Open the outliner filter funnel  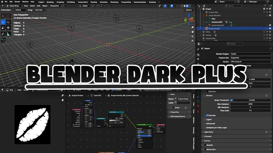pos(265,6)
